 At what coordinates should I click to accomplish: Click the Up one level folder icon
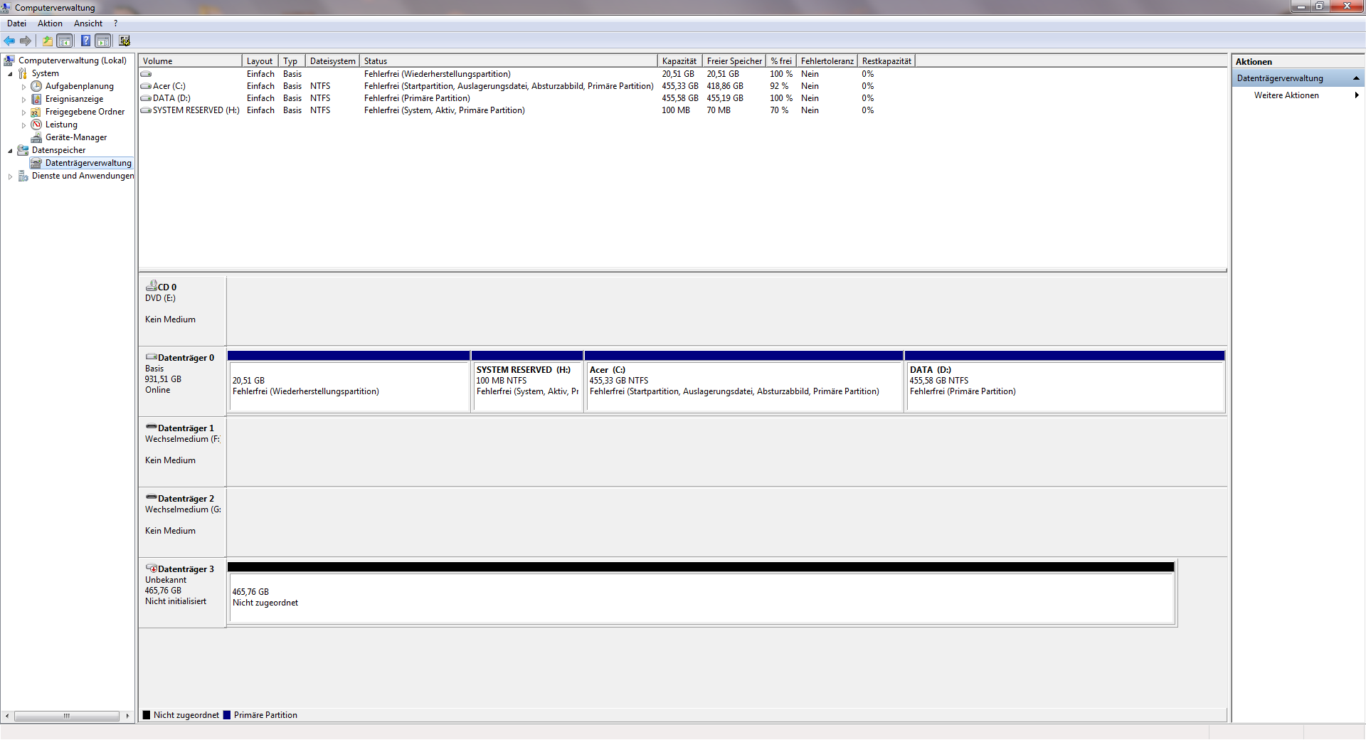tap(47, 41)
